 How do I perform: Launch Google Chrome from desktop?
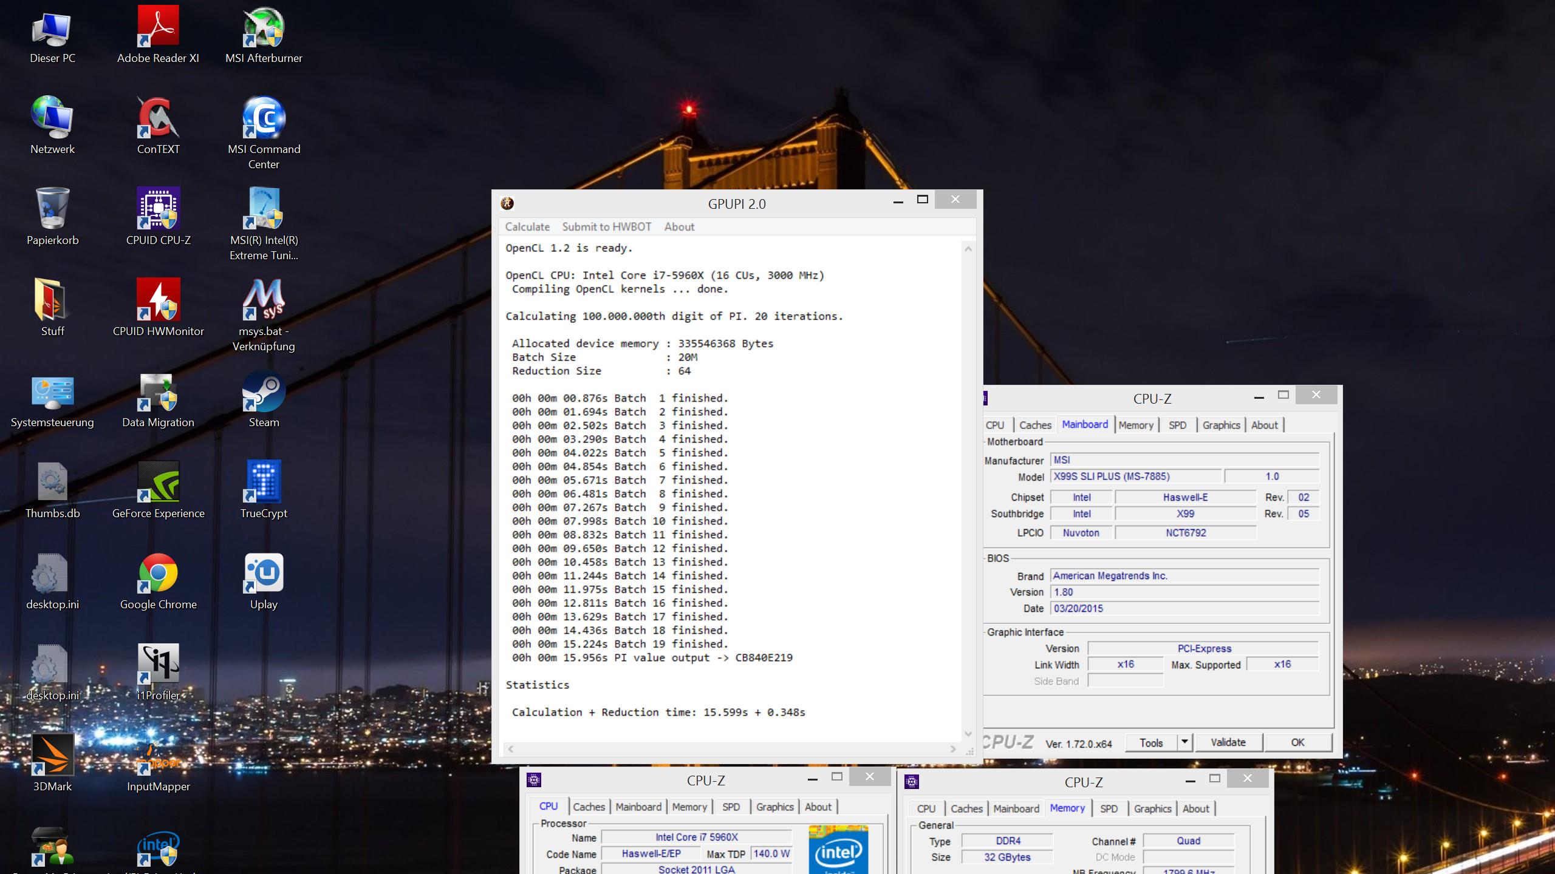[x=158, y=581]
